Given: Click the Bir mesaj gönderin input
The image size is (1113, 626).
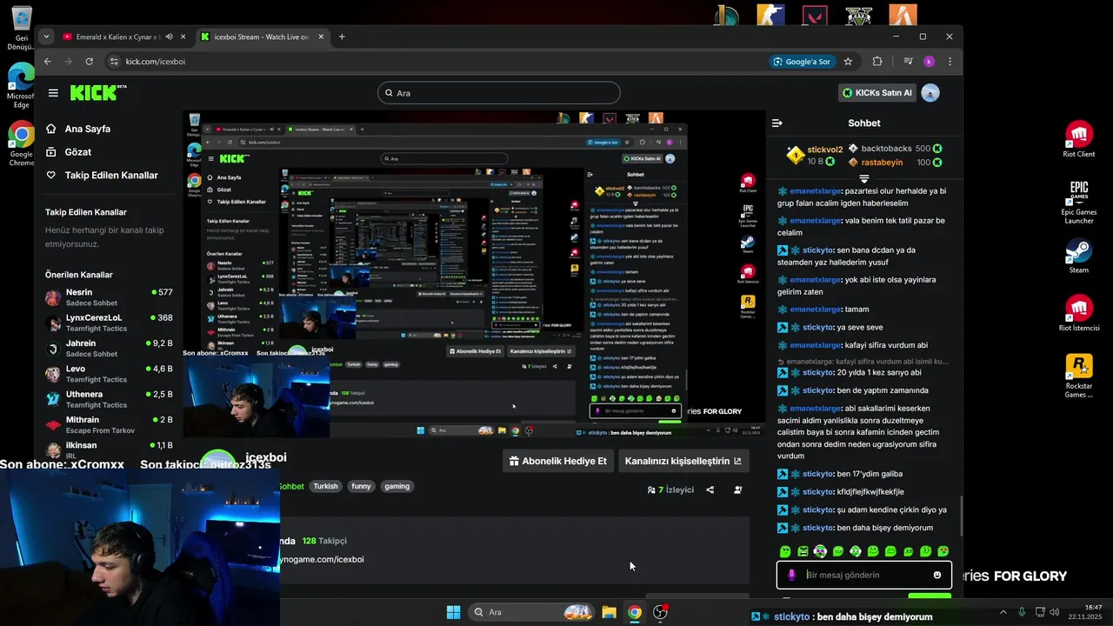Looking at the screenshot, I should (x=865, y=575).
